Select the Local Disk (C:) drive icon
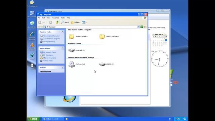 point(72,50)
